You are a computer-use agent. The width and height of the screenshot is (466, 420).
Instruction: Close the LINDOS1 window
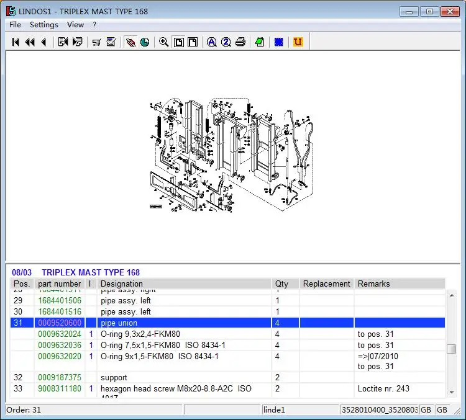[x=450, y=12]
